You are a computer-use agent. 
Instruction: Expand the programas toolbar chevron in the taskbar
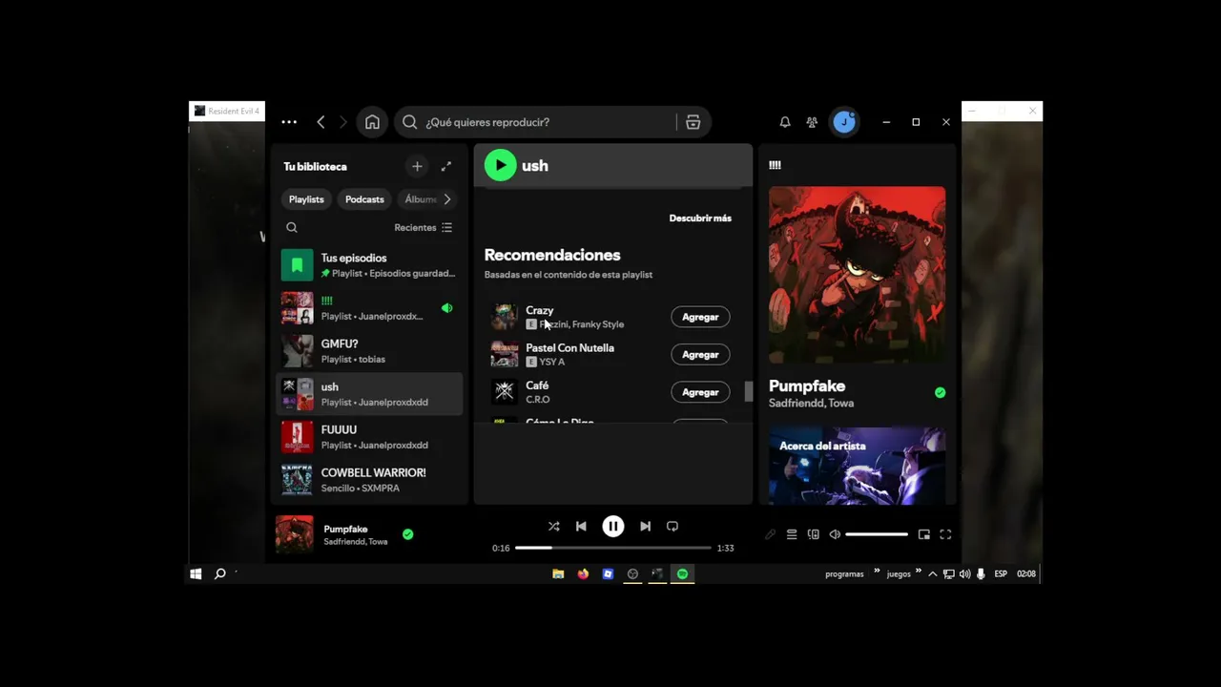[x=876, y=571]
